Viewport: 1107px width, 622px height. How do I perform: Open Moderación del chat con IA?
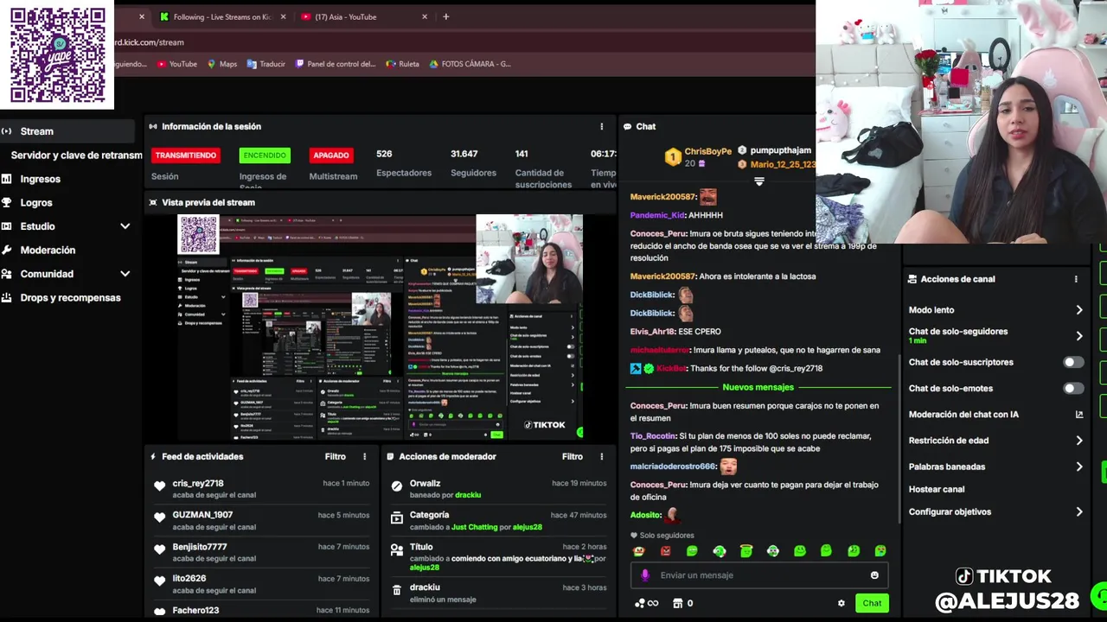[x=995, y=415]
